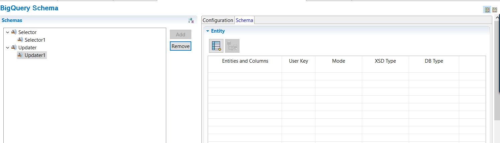500x143 pixels.
Task: Collapse the Updater tree node
Action: coord(8,48)
